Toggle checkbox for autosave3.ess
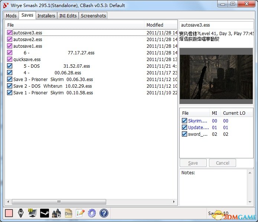The width and height of the screenshot is (258, 222). (x=10, y=33)
